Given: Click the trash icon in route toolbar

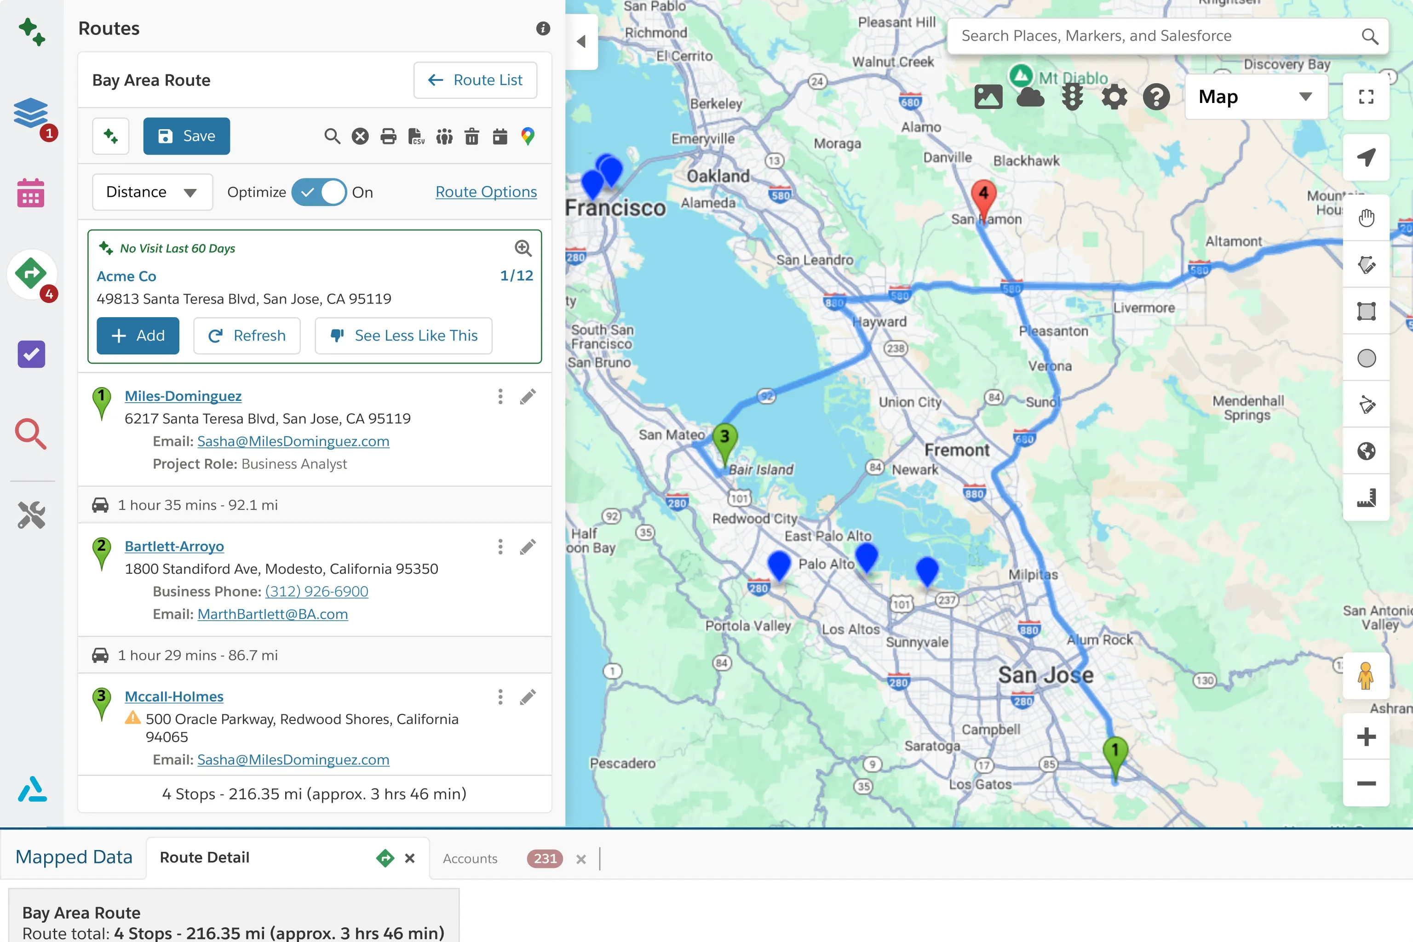Looking at the screenshot, I should point(472,137).
